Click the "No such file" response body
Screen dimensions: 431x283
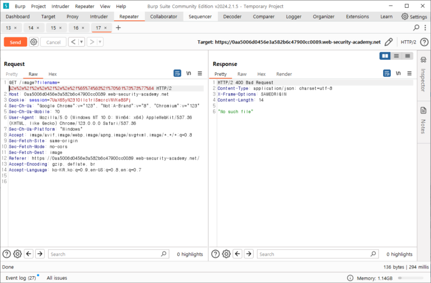[235, 112]
